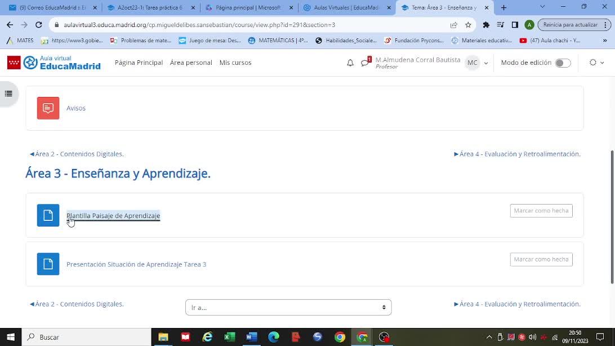The width and height of the screenshot is (615, 346).
Task: Open Excel from the taskbar
Action: 229,337
